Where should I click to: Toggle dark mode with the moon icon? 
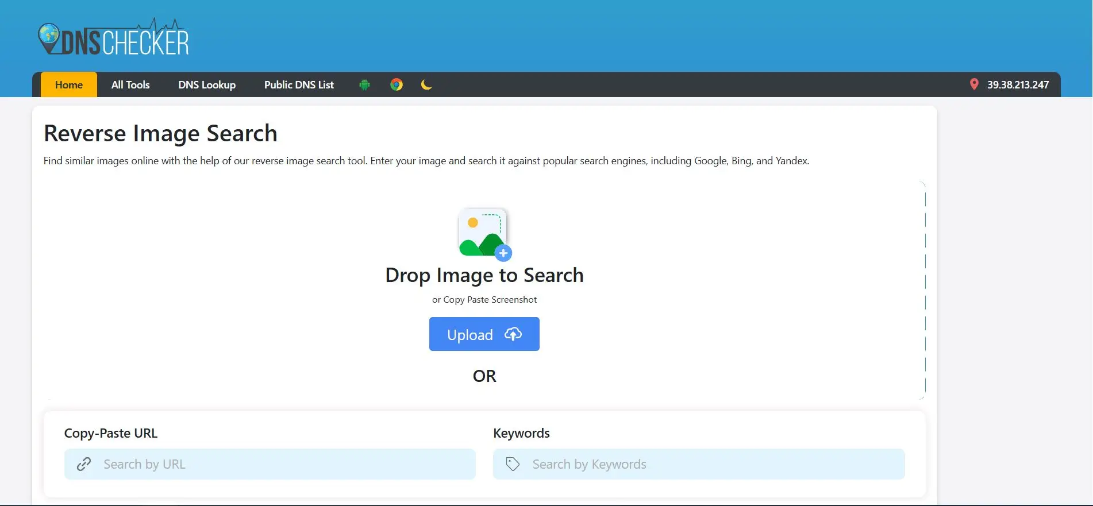pyautogui.click(x=426, y=85)
